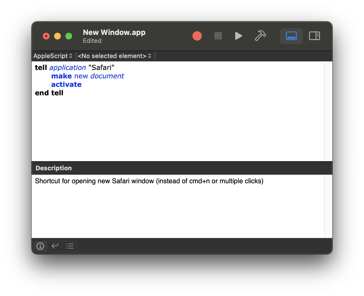
Task: Show the Description info tab icon
Action: [x=40, y=246]
